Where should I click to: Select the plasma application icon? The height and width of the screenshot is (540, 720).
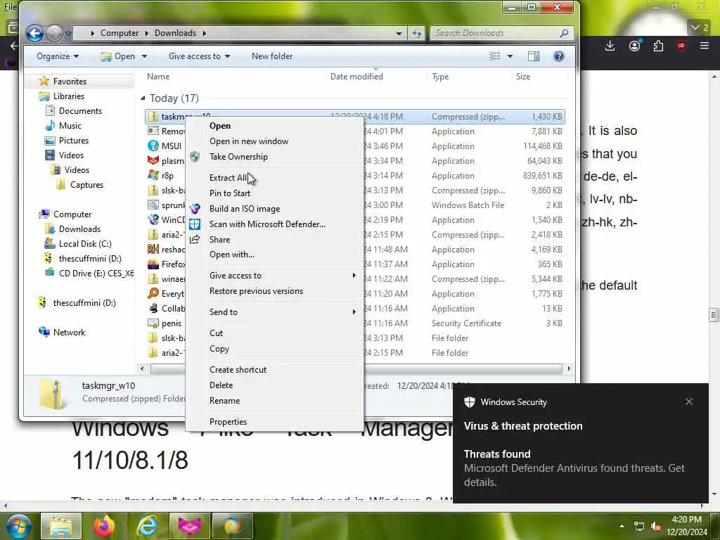(153, 161)
